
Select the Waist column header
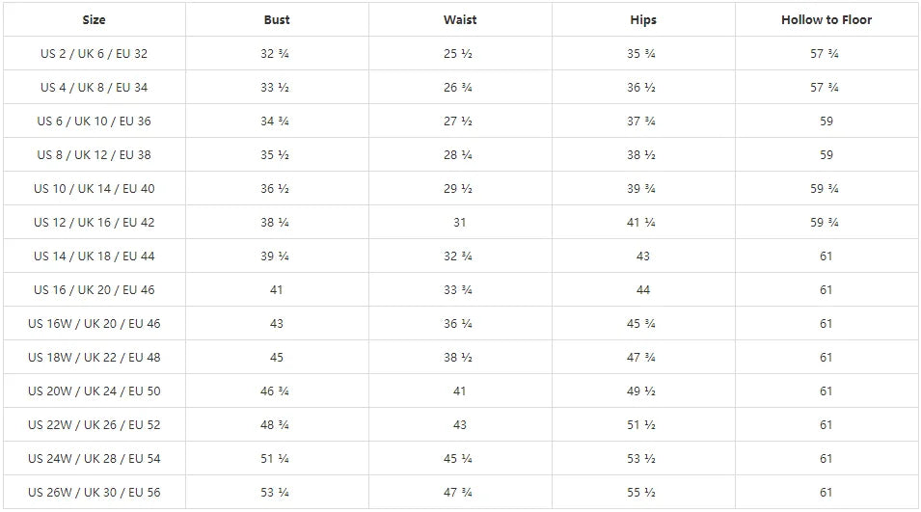pos(460,19)
